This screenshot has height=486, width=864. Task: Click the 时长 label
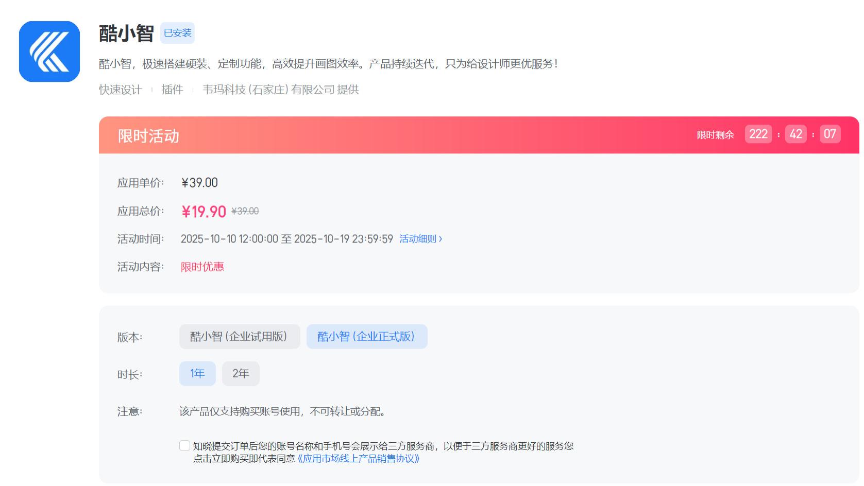[130, 375]
